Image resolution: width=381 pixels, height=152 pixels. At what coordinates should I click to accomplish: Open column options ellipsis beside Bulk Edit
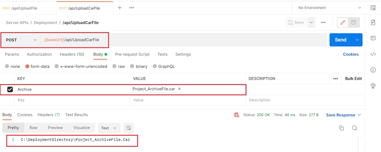point(336,78)
